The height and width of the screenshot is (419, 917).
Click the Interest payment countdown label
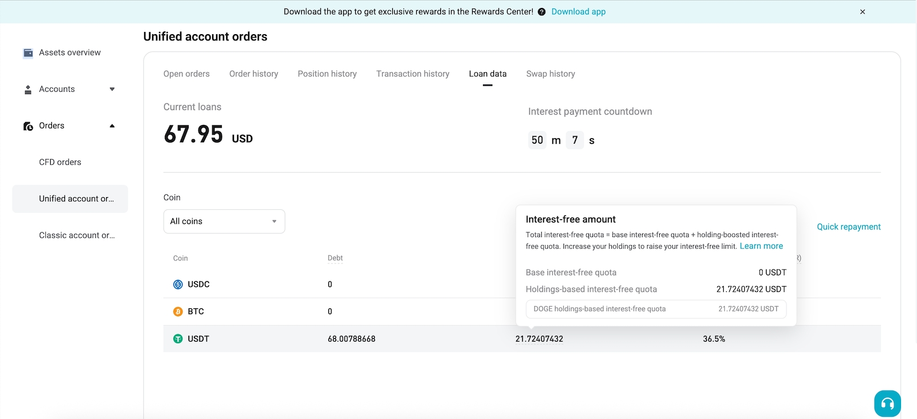click(x=590, y=112)
